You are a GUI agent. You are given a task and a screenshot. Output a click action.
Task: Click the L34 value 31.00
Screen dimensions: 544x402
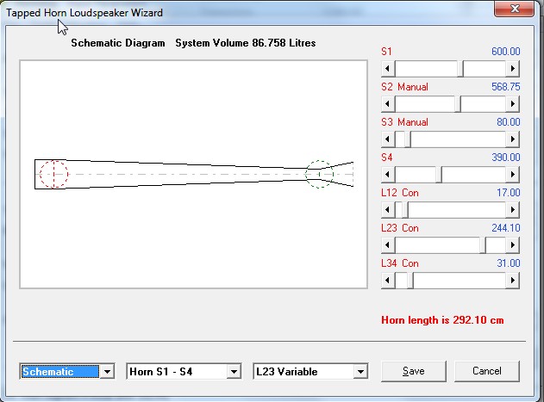point(509,263)
